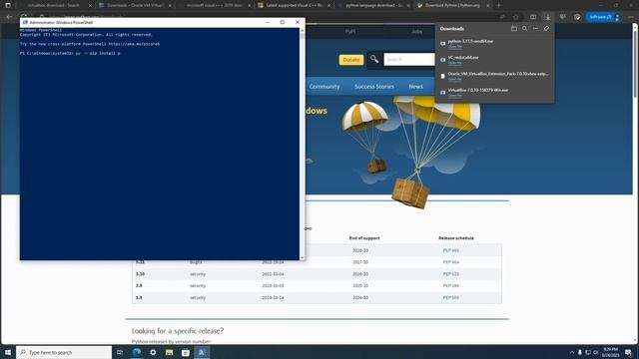Open PEP link in 3.9 row

tap(450, 286)
